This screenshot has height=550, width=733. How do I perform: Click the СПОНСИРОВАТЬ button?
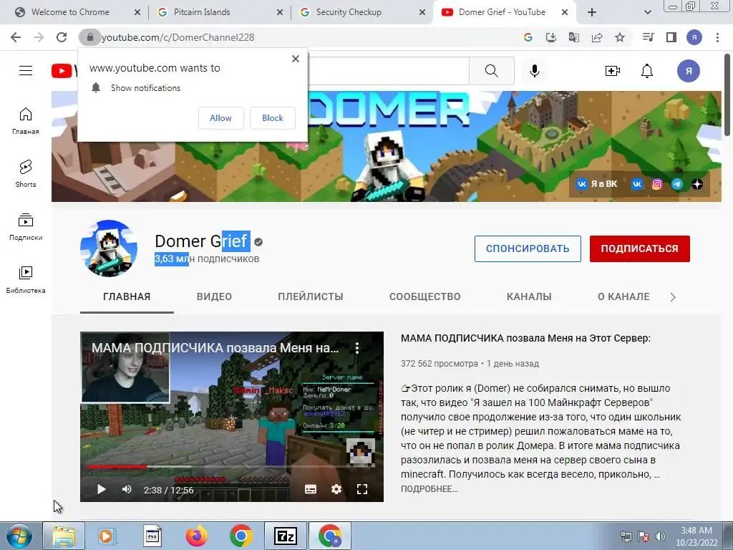(x=528, y=249)
